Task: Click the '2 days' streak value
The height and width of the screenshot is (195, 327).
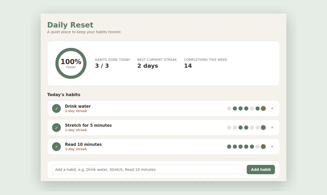Action: 148,66
